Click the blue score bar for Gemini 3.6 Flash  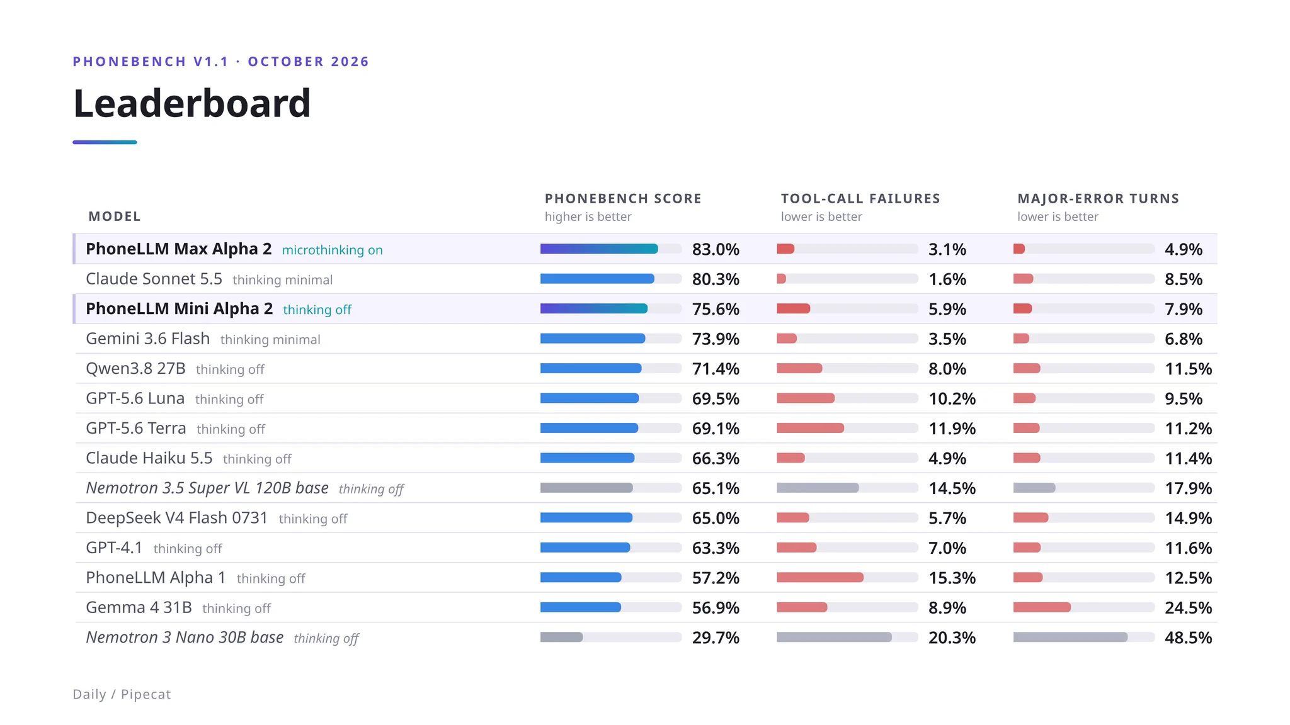point(593,339)
